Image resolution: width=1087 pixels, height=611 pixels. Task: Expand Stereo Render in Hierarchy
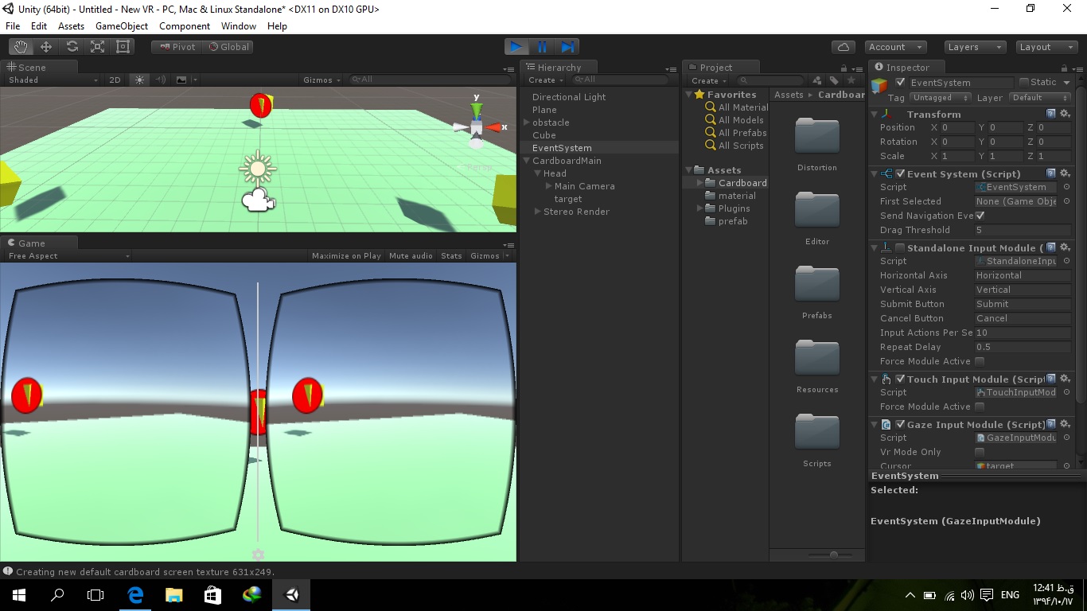[537, 212]
